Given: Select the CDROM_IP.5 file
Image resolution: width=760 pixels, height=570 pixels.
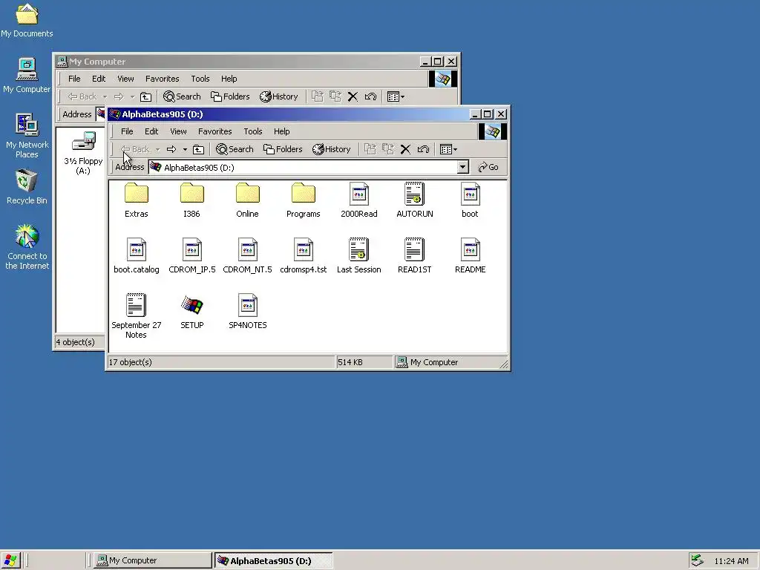Looking at the screenshot, I should tap(192, 256).
